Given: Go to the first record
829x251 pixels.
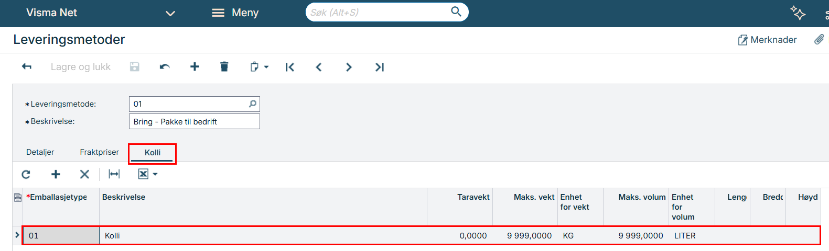Looking at the screenshot, I should tap(290, 67).
